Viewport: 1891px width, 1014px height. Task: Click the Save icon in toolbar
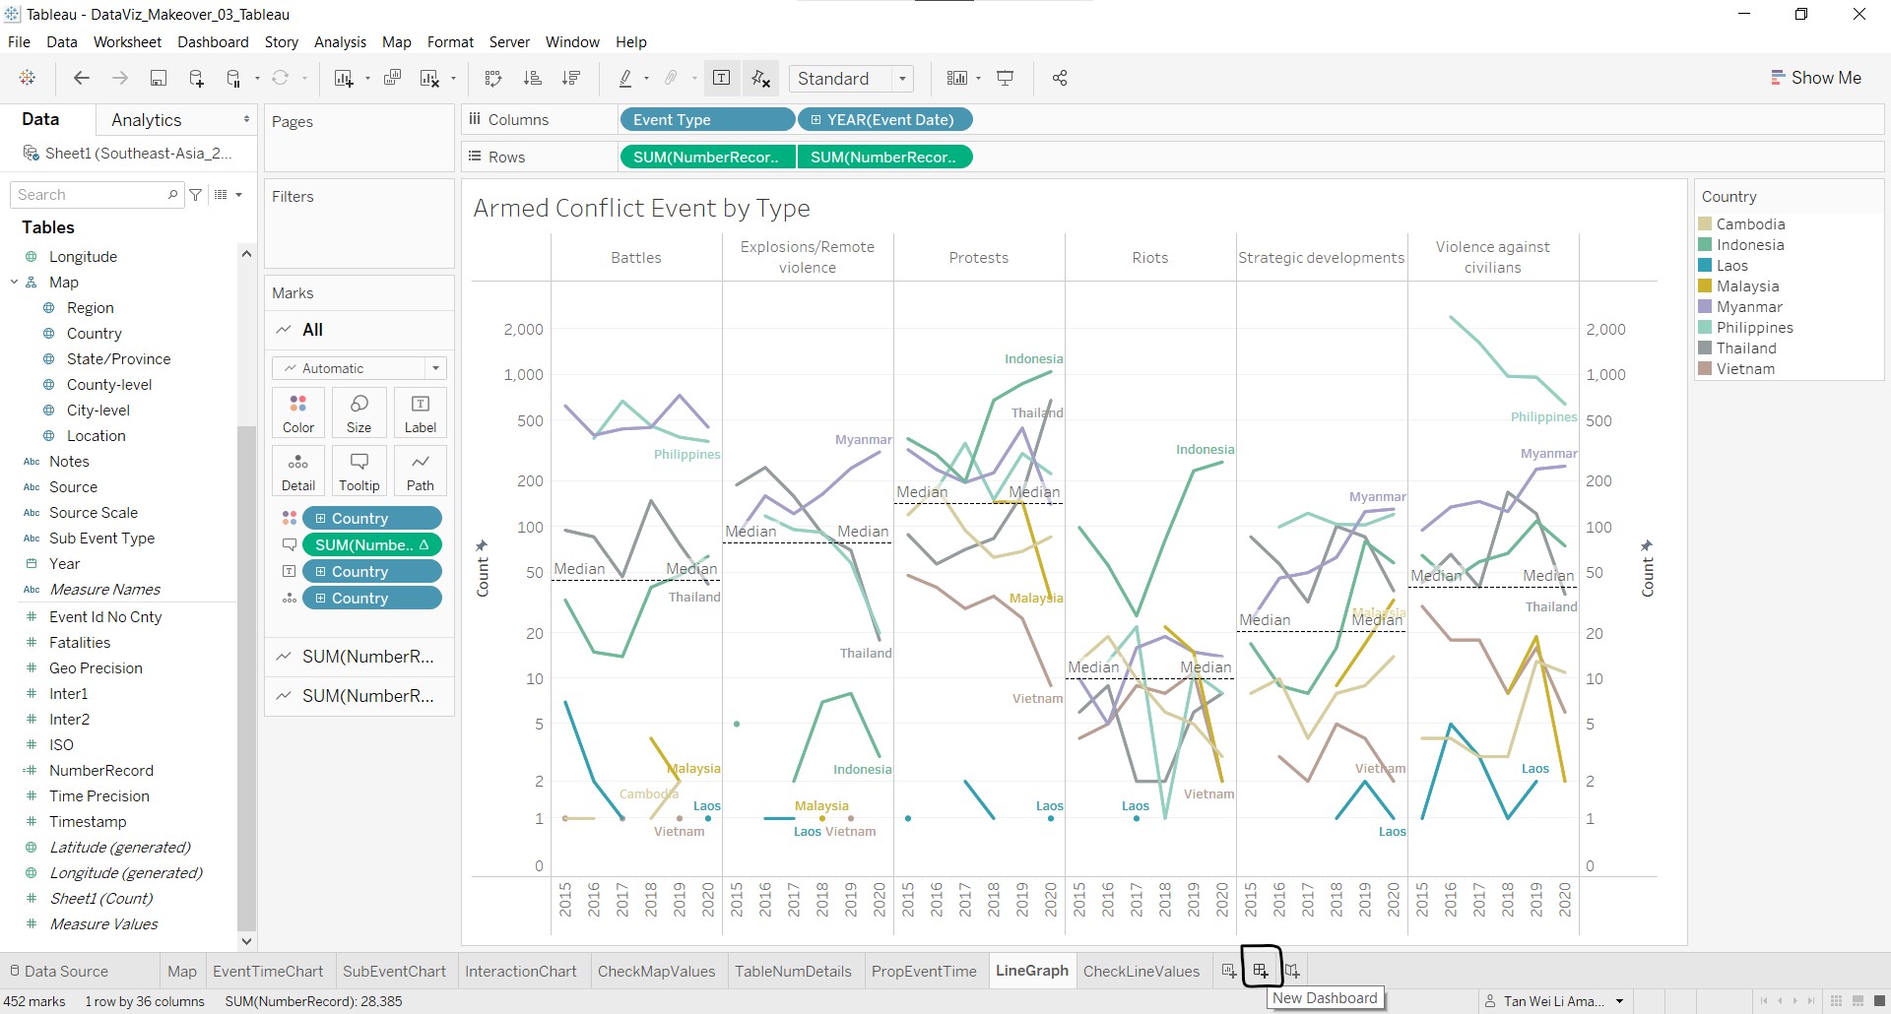(158, 79)
